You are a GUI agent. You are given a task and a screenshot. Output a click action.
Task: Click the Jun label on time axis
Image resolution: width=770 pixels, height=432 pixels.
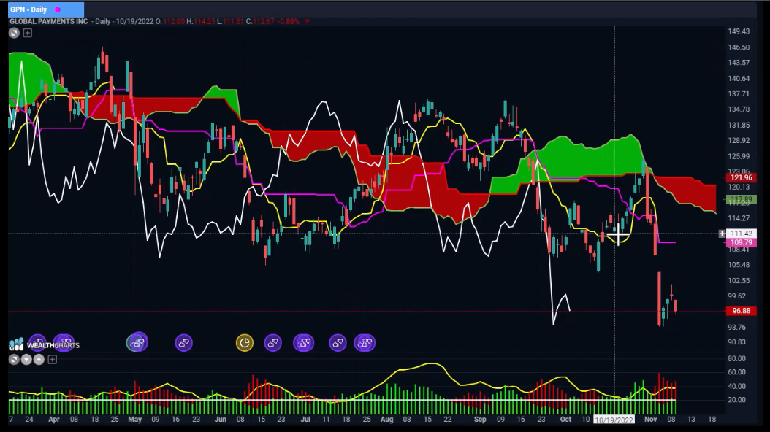(220, 420)
